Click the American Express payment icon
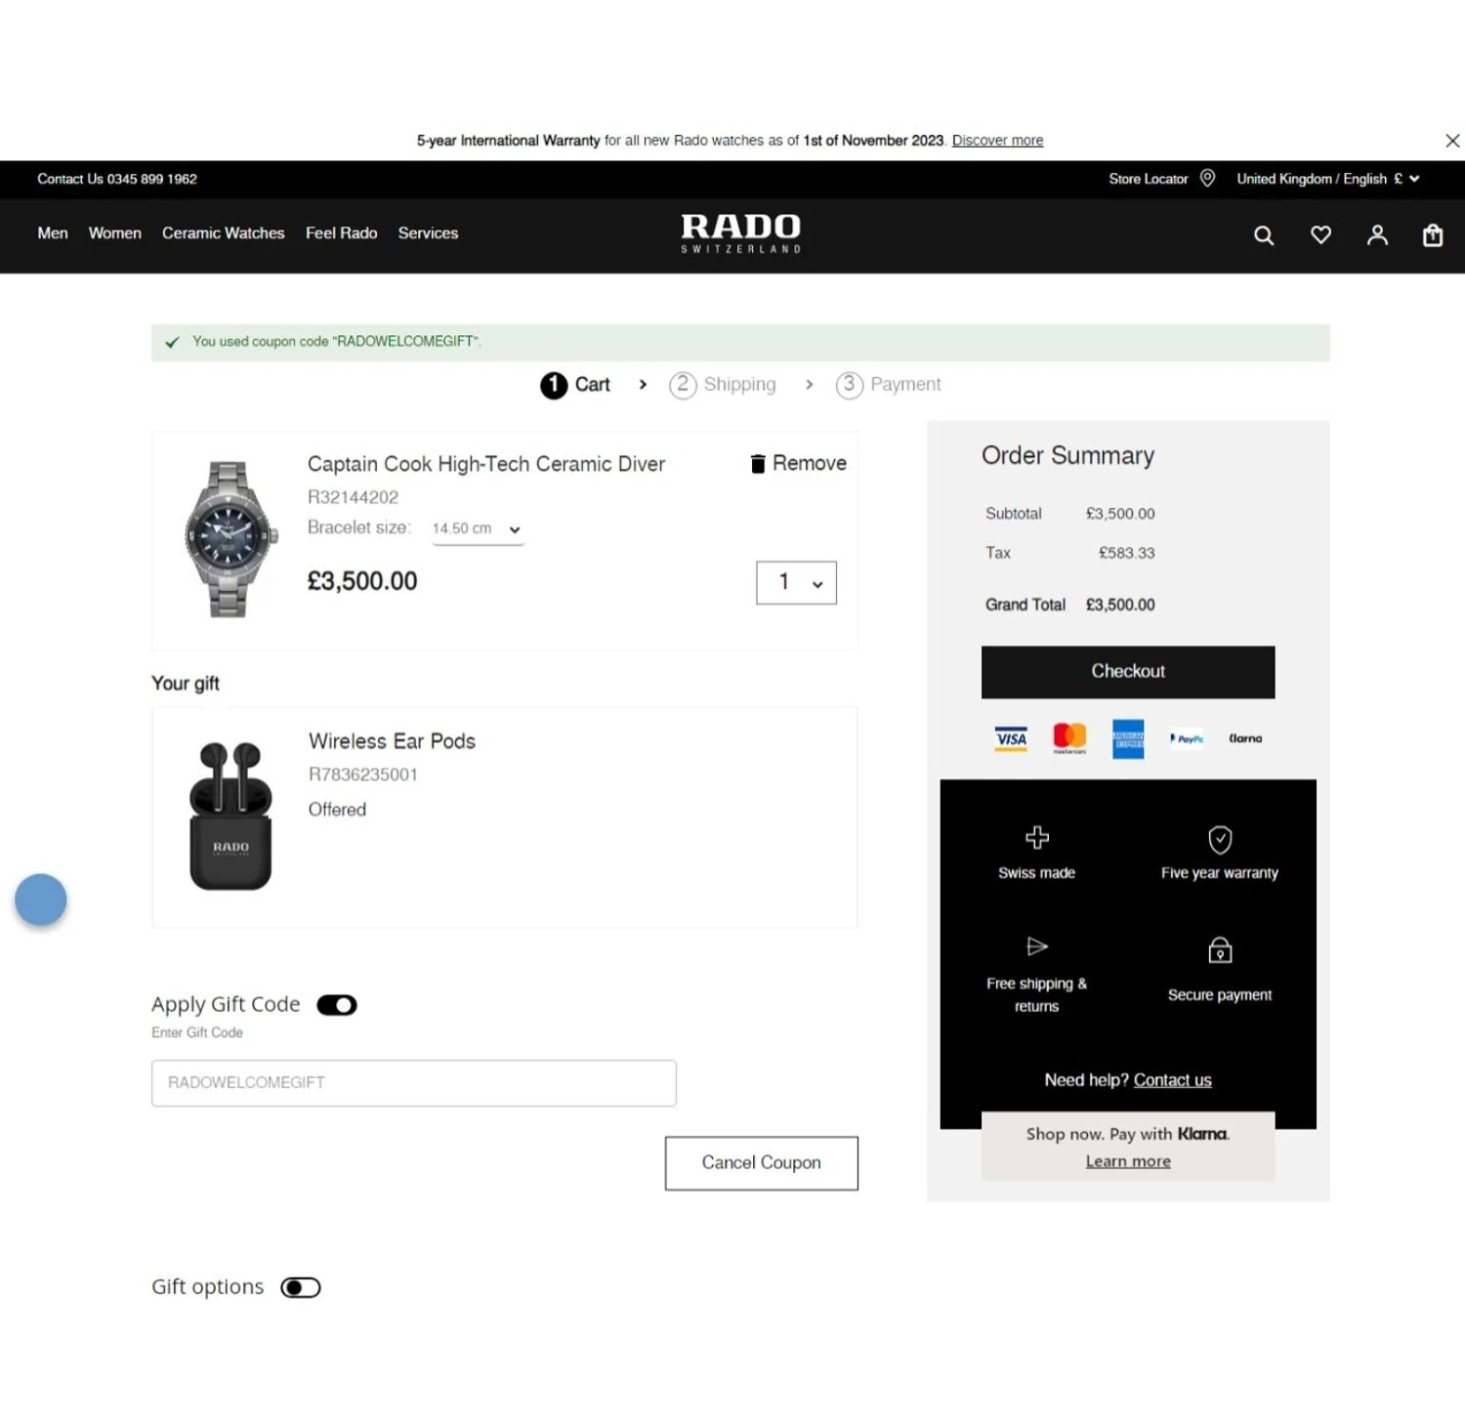 pos(1128,739)
